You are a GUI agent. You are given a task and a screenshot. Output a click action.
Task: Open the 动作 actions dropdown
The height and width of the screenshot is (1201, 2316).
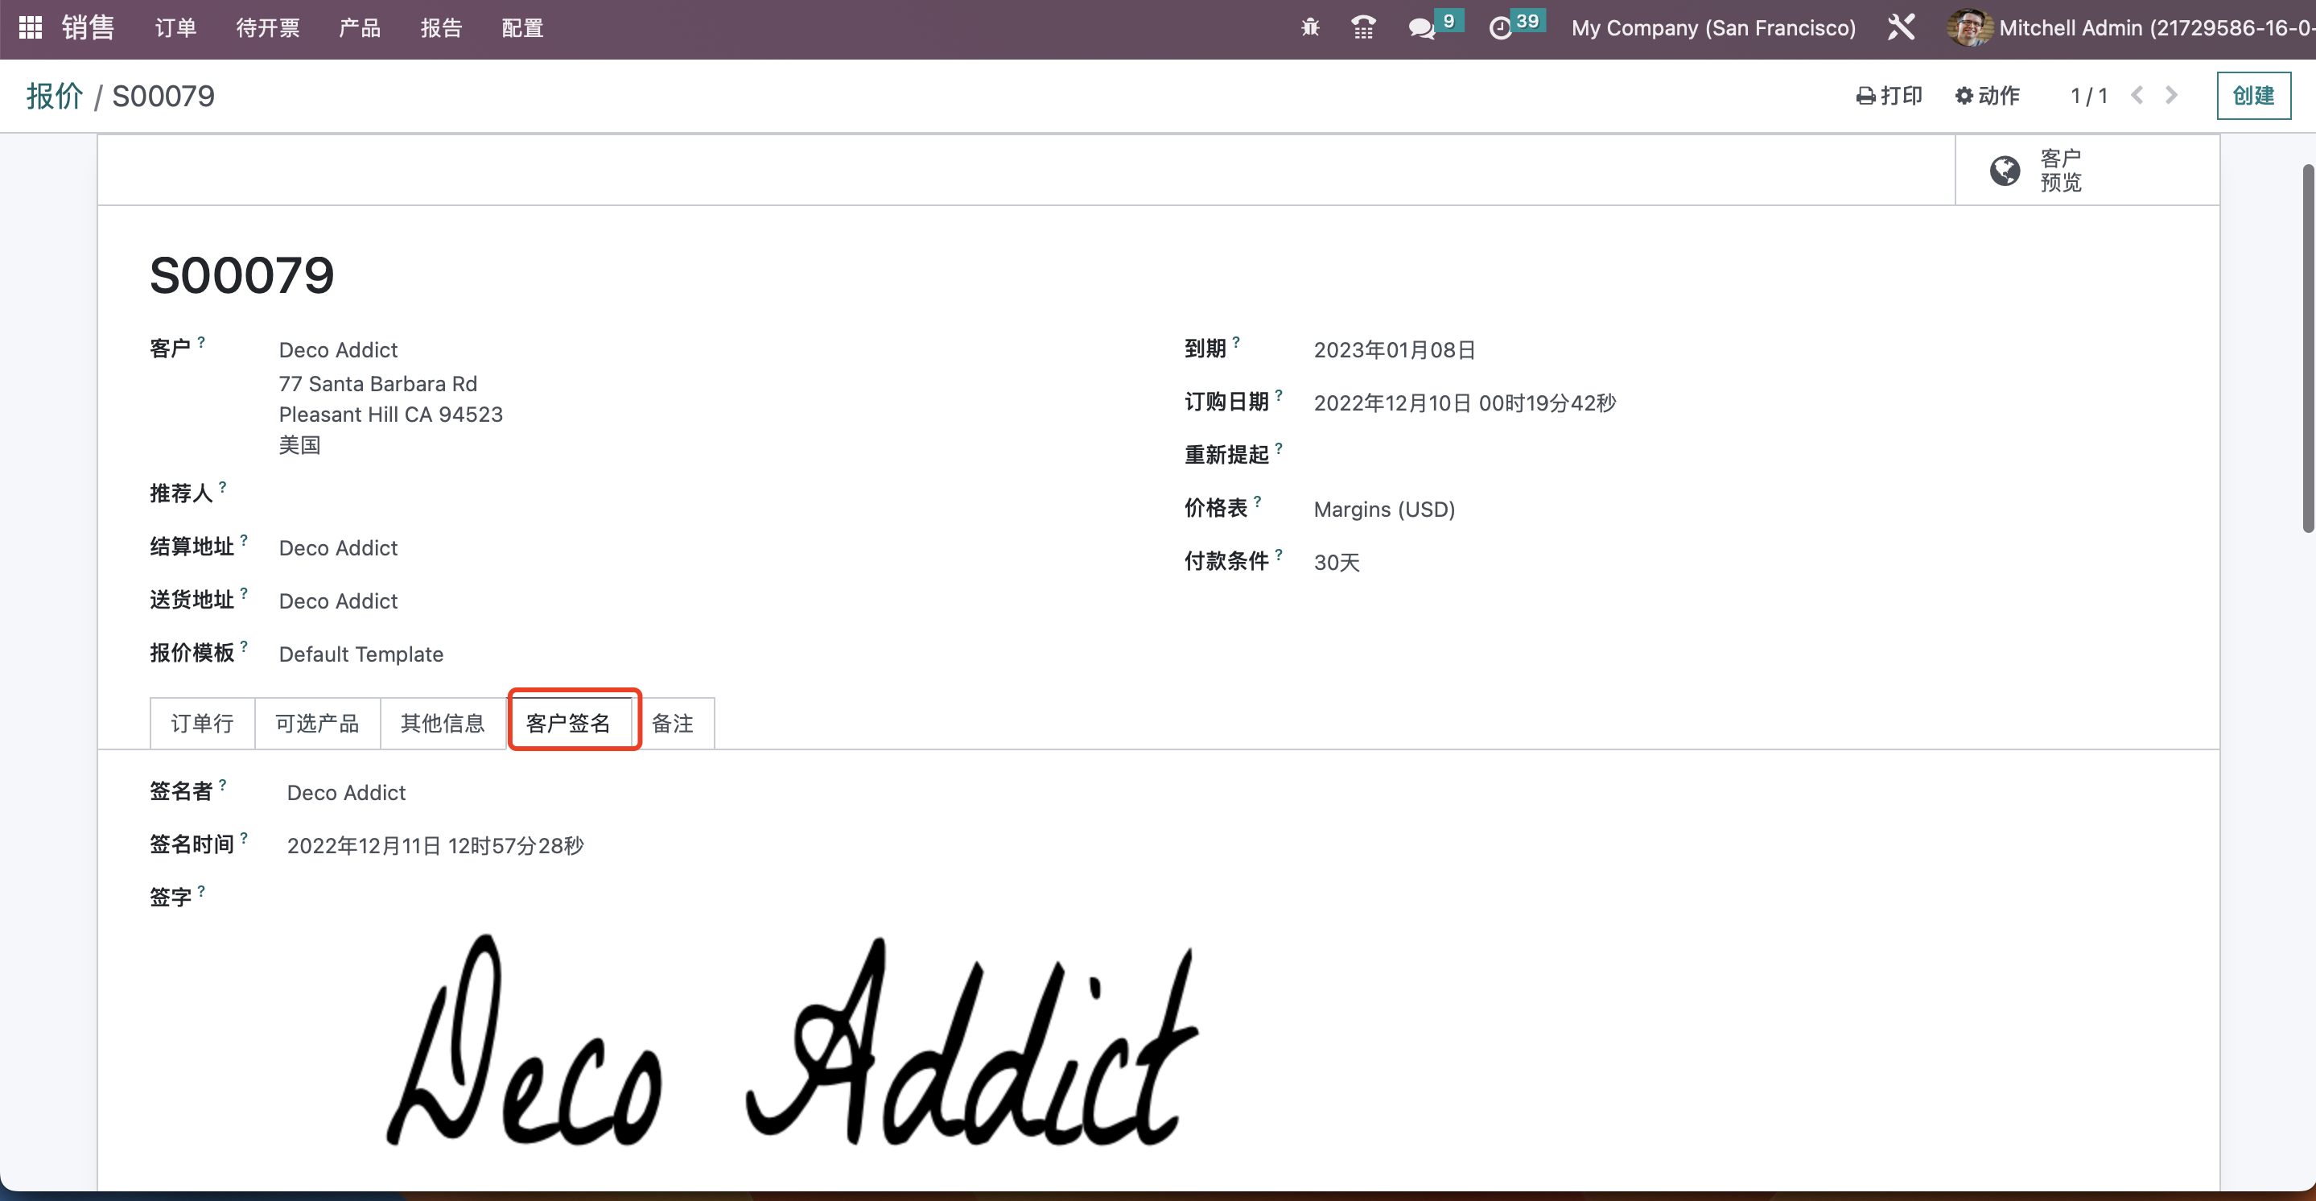(x=1988, y=95)
